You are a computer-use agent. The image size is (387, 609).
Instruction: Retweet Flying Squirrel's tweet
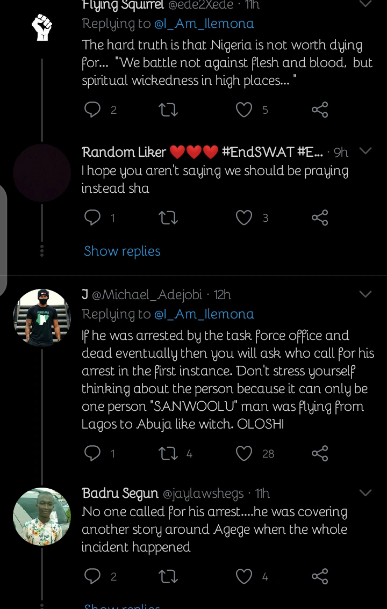point(169,110)
